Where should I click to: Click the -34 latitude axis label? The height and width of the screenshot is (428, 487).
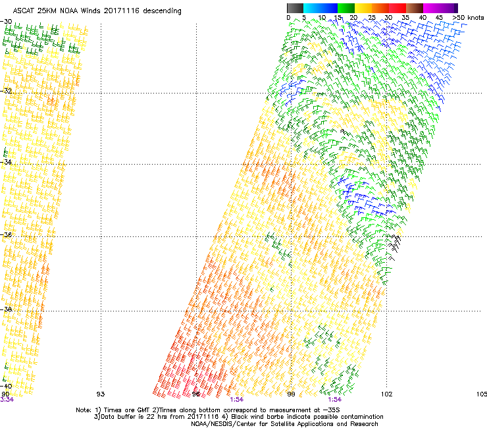click(6, 162)
